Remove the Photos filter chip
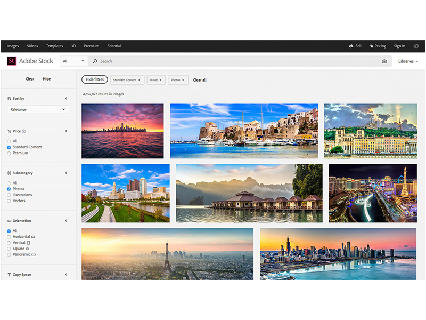 pyautogui.click(x=183, y=80)
